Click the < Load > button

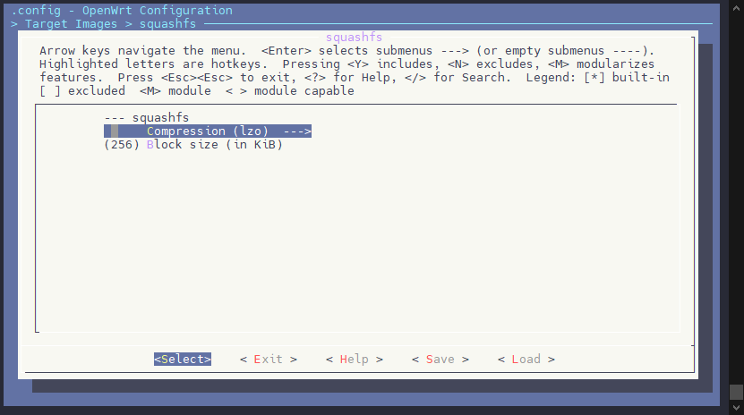[x=526, y=360]
